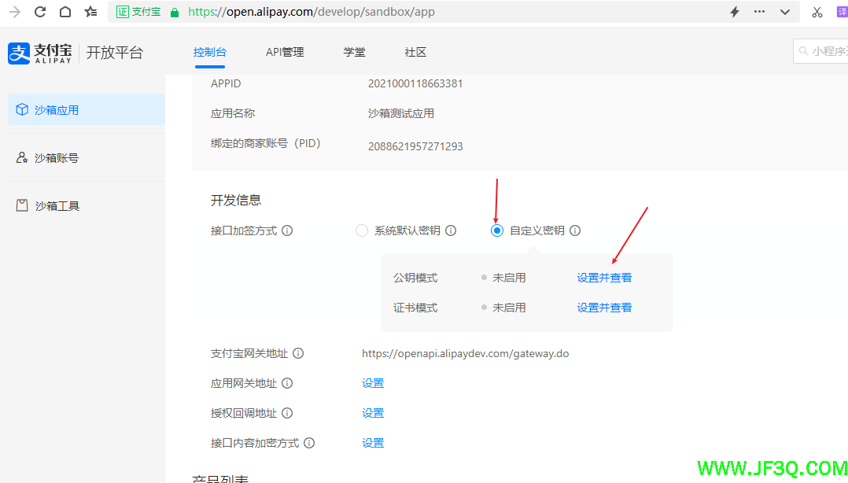Screen dimensions: 848x483
Task: Click 设置并查看 for 公钥模式
Action: [604, 278]
